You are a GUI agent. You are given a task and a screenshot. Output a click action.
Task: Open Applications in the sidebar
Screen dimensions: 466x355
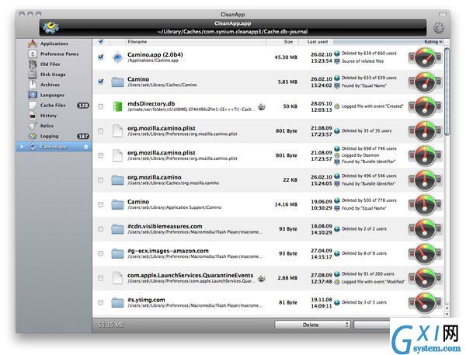pos(54,44)
